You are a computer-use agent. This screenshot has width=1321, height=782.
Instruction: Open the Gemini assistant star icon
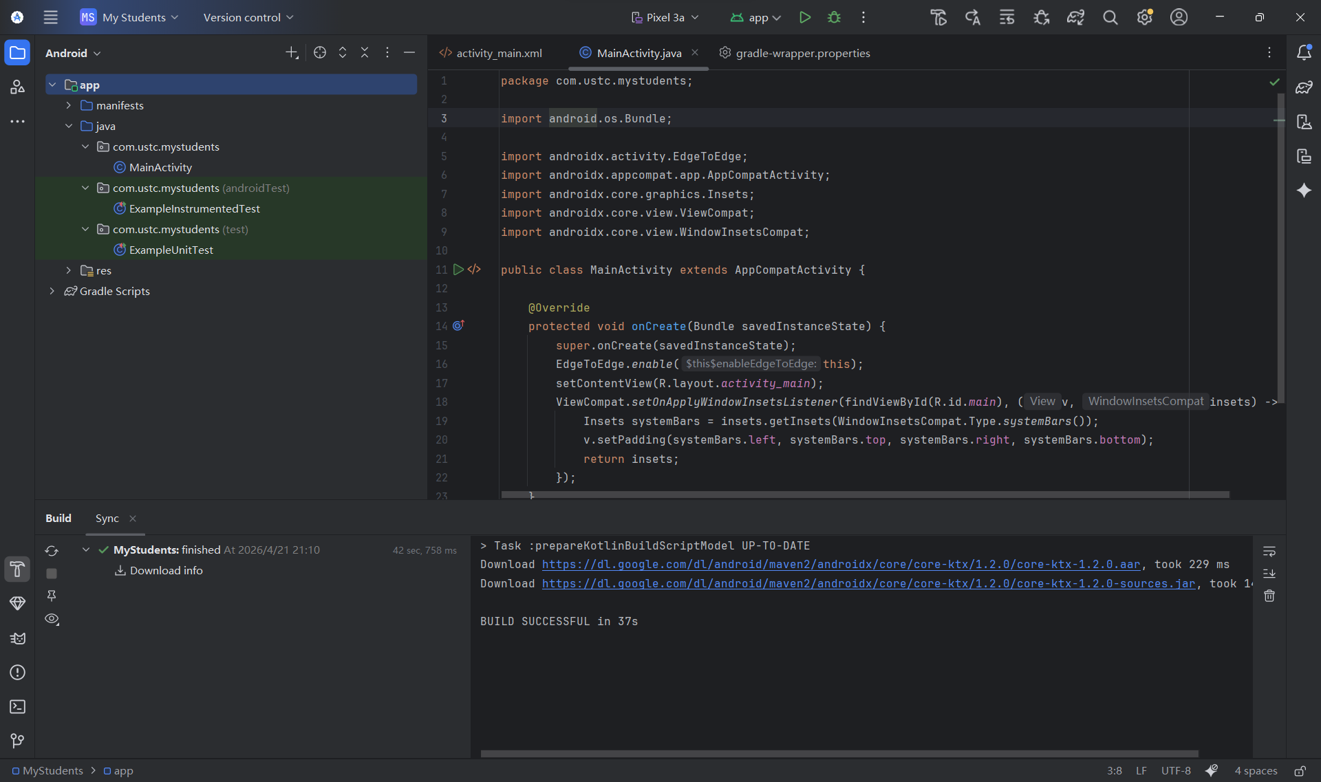pos(1304,191)
